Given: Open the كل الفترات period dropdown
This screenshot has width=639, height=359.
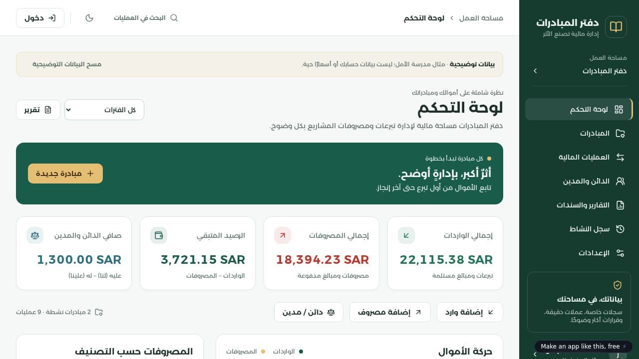Looking at the screenshot, I should pos(104,110).
